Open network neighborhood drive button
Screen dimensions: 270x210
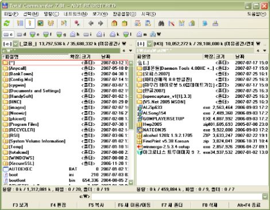coord(156,34)
